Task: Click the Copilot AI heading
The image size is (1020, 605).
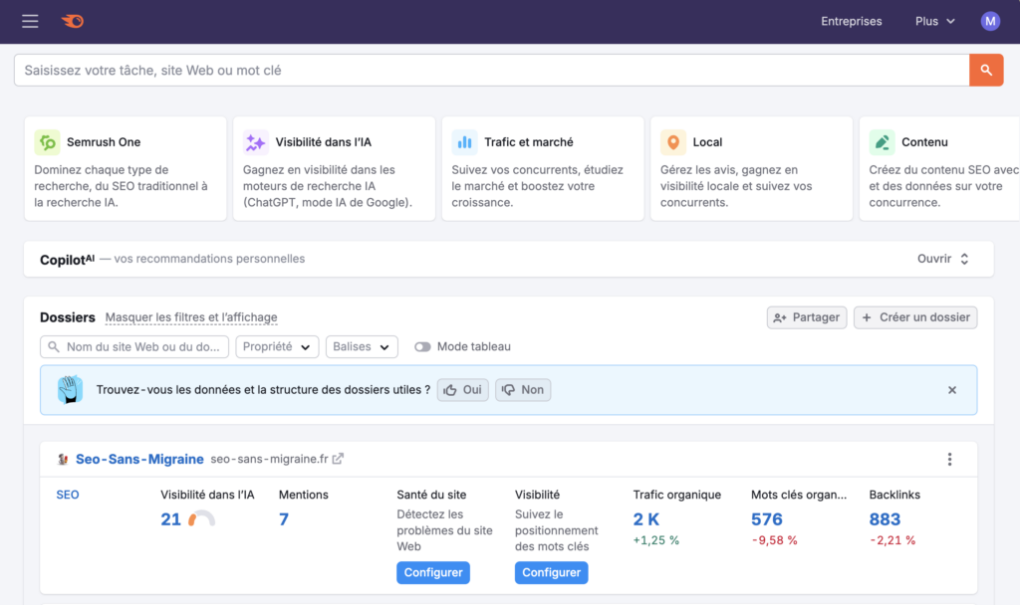Action: 67,260
